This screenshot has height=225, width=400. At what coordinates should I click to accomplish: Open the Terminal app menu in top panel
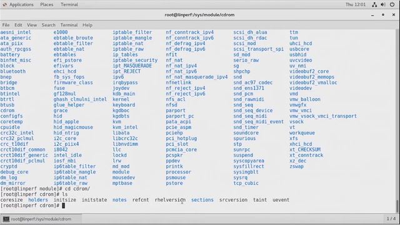69,4
